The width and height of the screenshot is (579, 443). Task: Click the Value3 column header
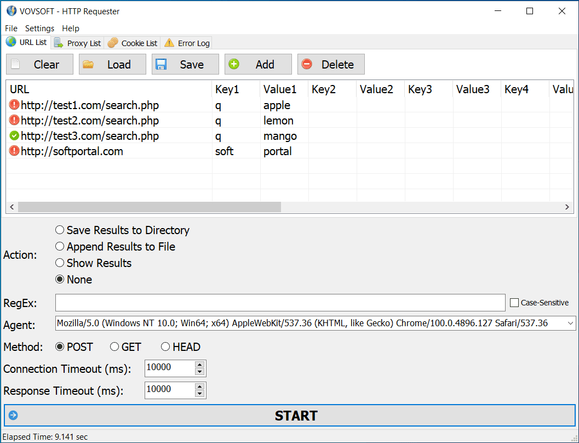pos(477,89)
